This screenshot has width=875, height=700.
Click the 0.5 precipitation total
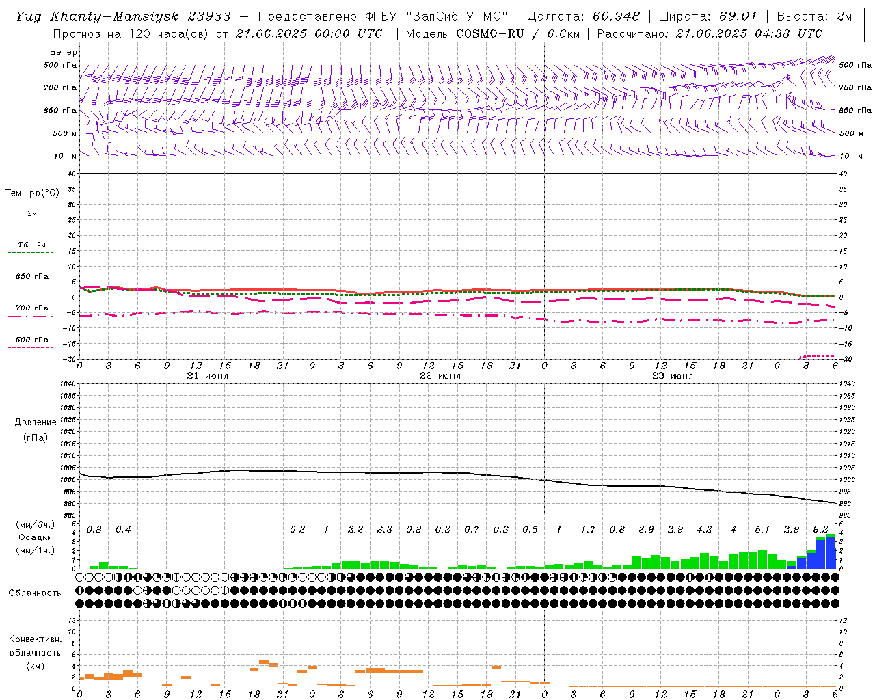(530, 530)
